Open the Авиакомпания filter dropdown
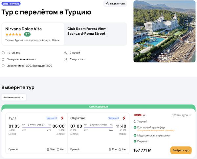The image size is (197, 159). 14,97
